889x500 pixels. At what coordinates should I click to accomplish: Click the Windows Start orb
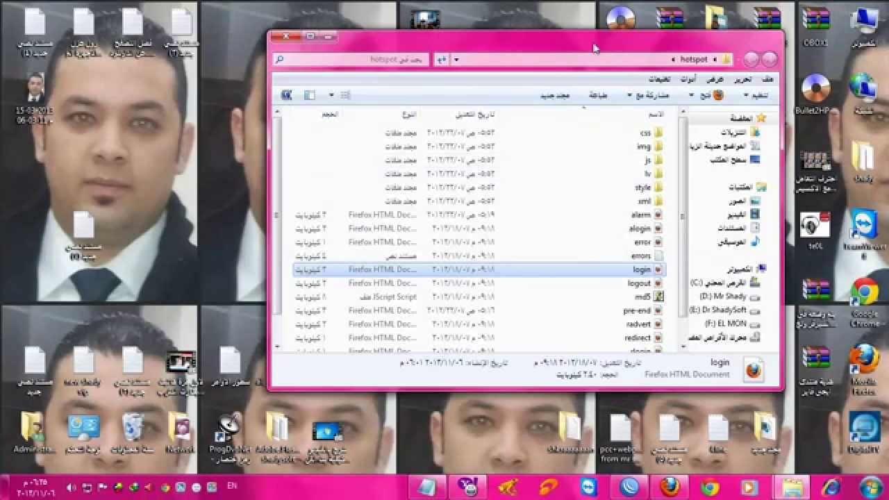point(871,486)
